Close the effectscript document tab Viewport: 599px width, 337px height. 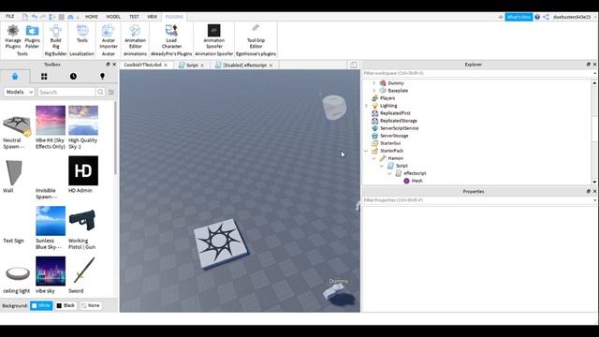pyautogui.click(x=270, y=66)
